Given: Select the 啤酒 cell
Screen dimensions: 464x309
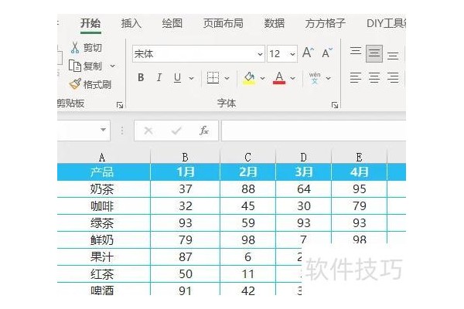Looking at the screenshot, I should pyautogui.click(x=102, y=290).
